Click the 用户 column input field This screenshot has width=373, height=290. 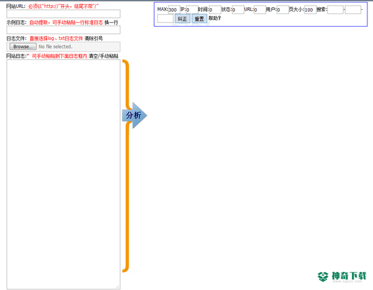point(283,10)
